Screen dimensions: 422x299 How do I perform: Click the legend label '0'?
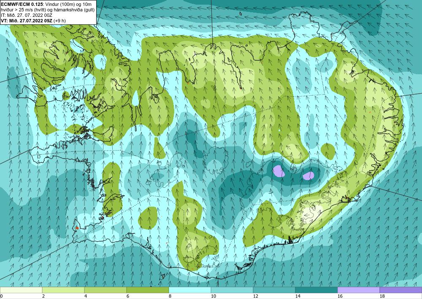coord(1,296)
